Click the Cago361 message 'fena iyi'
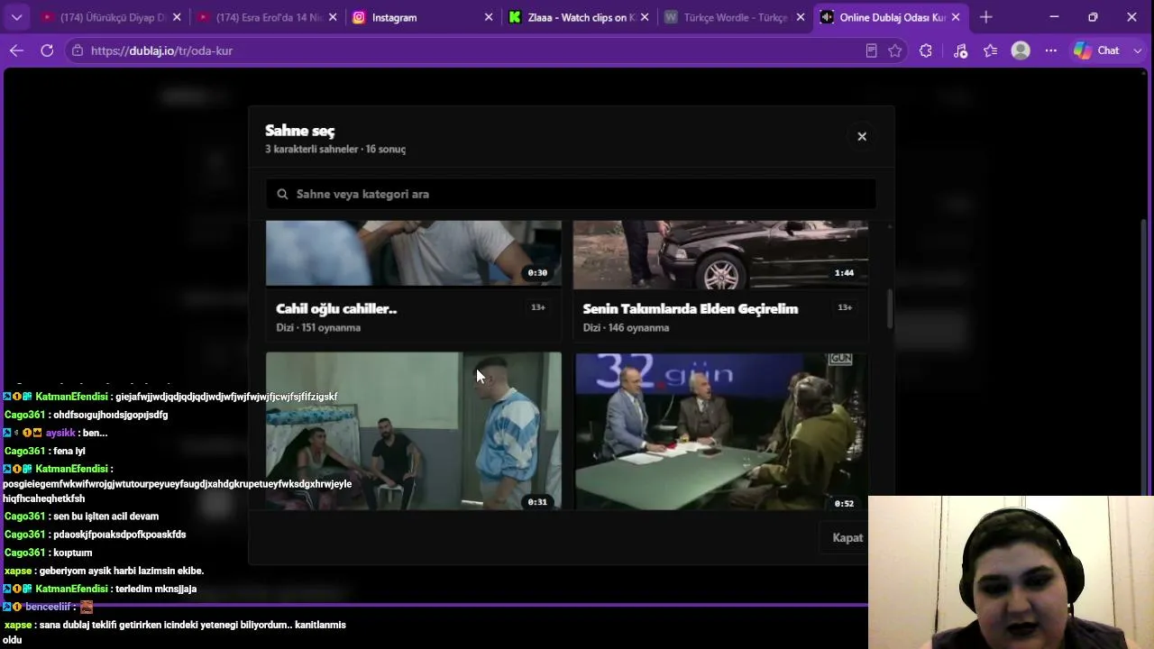The height and width of the screenshot is (649, 1154). [x=69, y=451]
